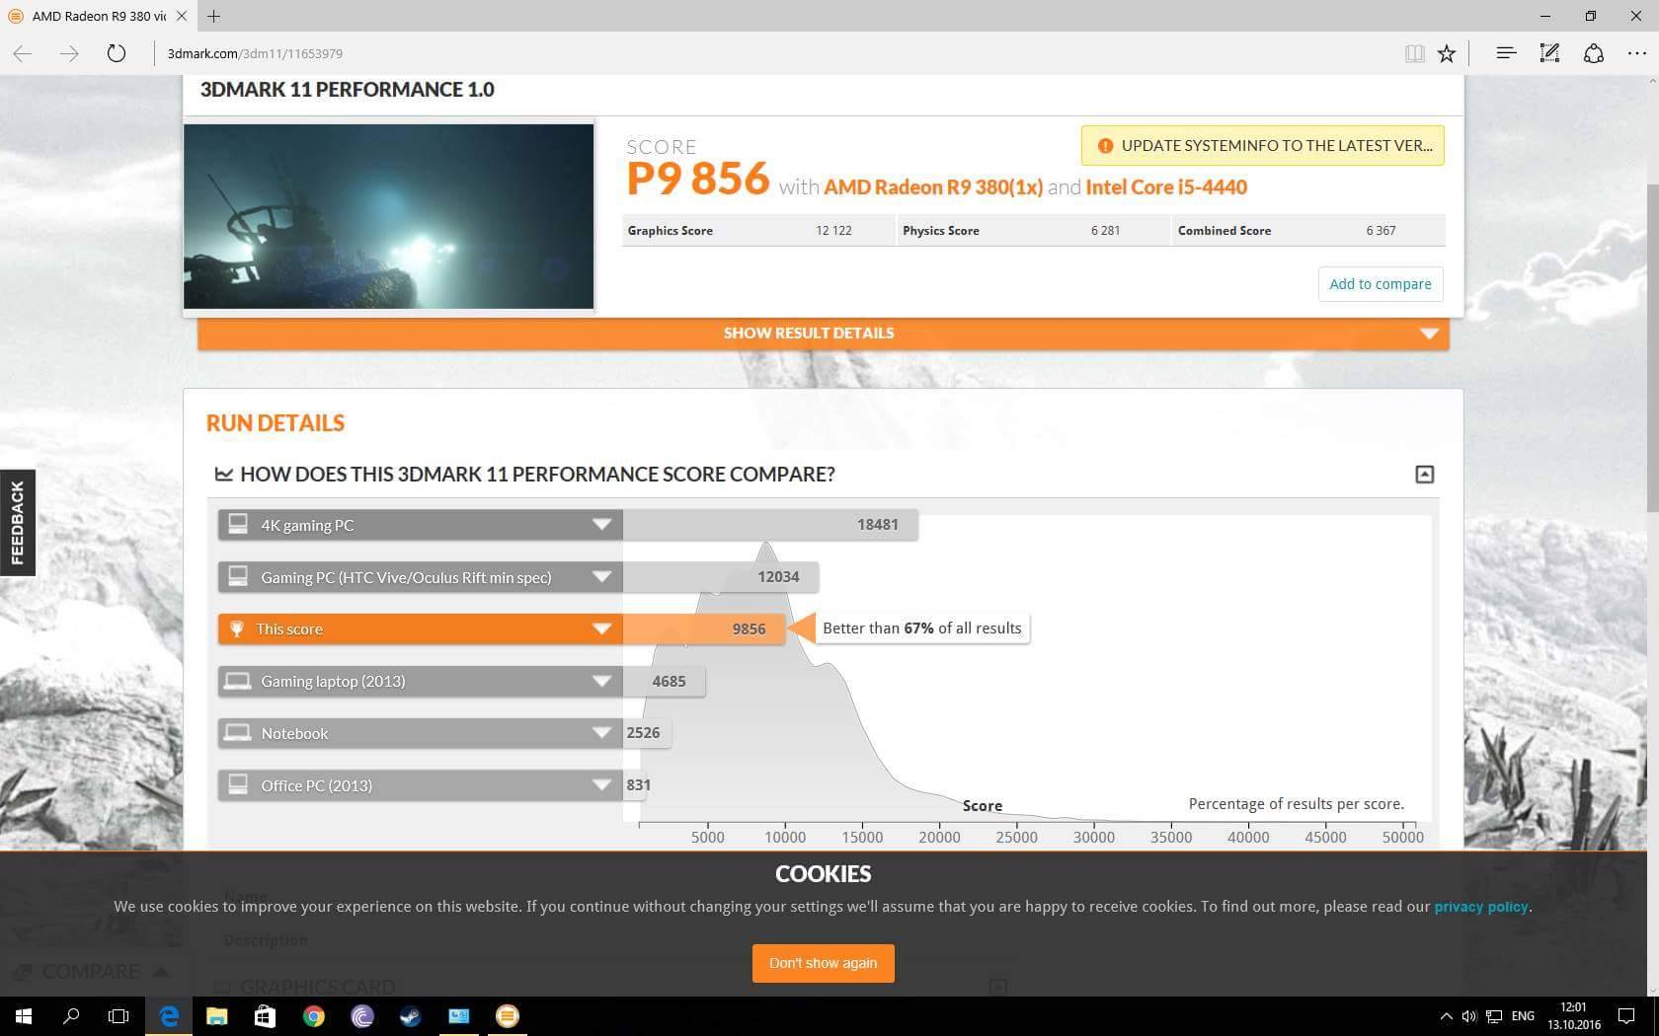1659x1036 pixels.
Task: Collapse the score comparison section
Action: tap(1424, 475)
